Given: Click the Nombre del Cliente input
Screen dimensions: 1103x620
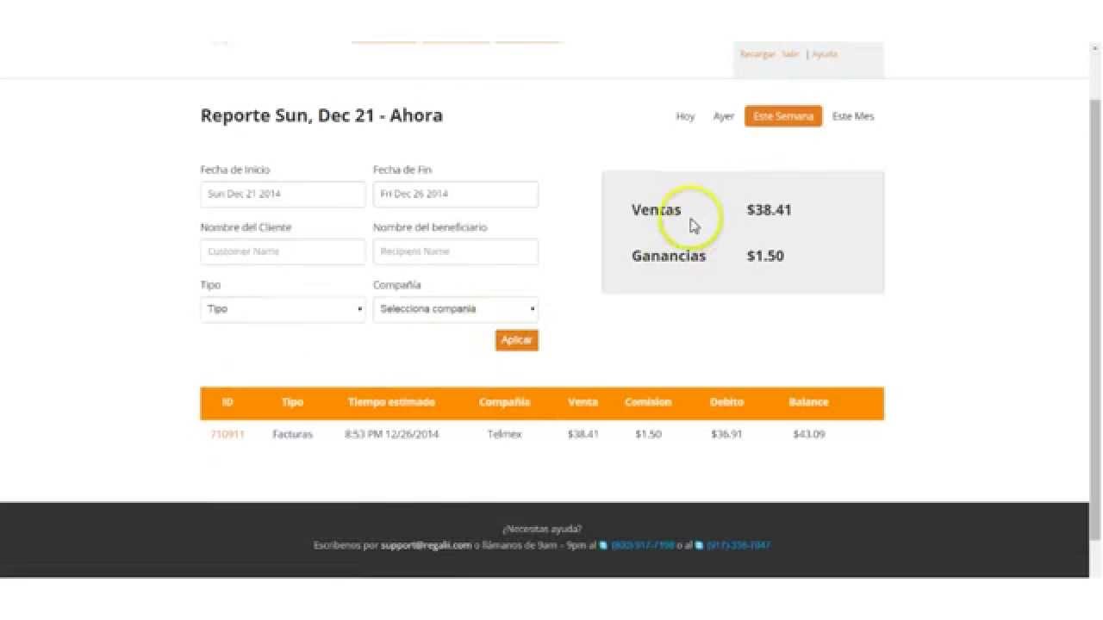Looking at the screenshot, I should pyautogui.click(x=283, y=252).
